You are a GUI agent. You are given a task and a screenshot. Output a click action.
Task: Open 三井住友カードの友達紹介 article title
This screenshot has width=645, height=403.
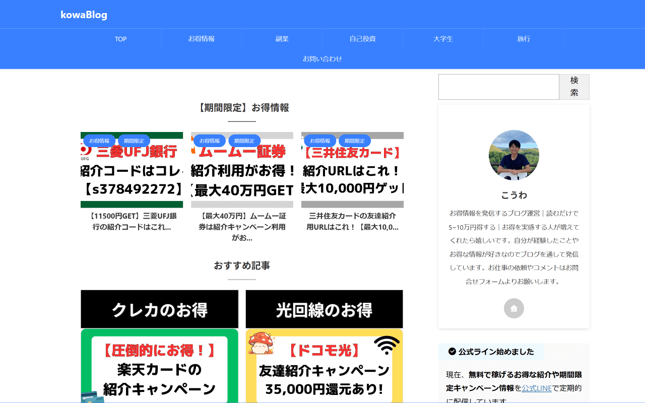(x=352, y=222)
